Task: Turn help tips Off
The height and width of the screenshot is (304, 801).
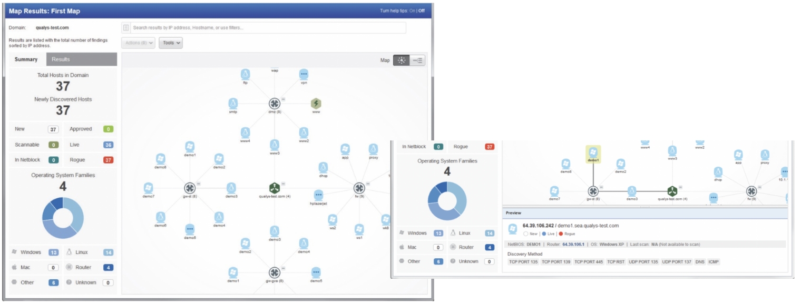Action: pos(422,11)
